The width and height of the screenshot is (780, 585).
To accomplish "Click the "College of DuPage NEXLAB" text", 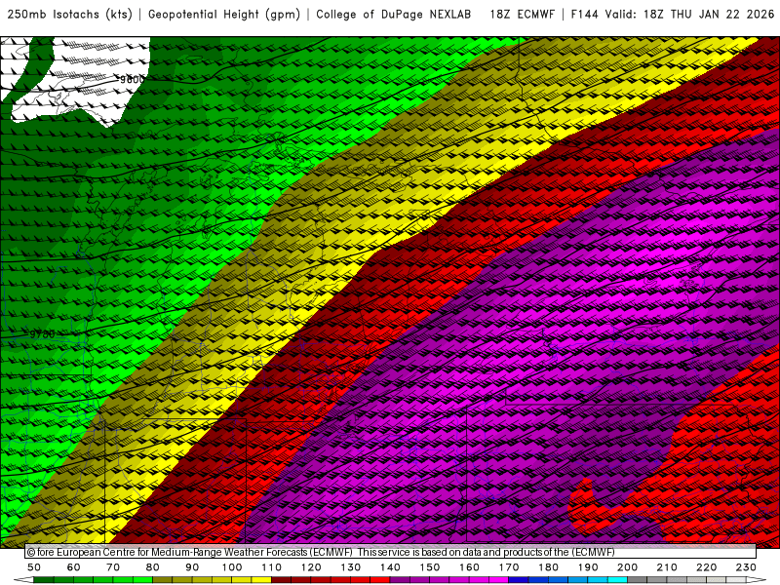I will click(394, 15).
